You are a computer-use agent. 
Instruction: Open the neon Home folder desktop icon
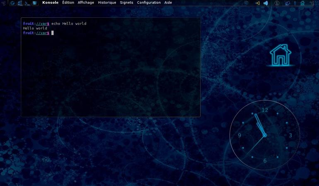click(280, 55)
